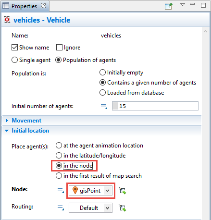Open the Properties view menu triangle
This screenshot has height=220, width=211.
(x=183, y=5)
